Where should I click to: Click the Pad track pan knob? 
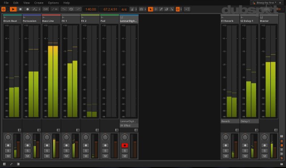[x=105, y=137]
